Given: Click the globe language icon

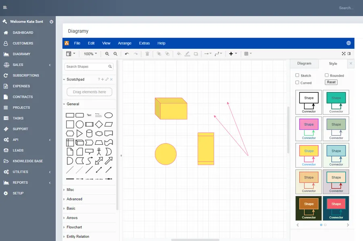Looking at the screenshot, I should (348, 43).
